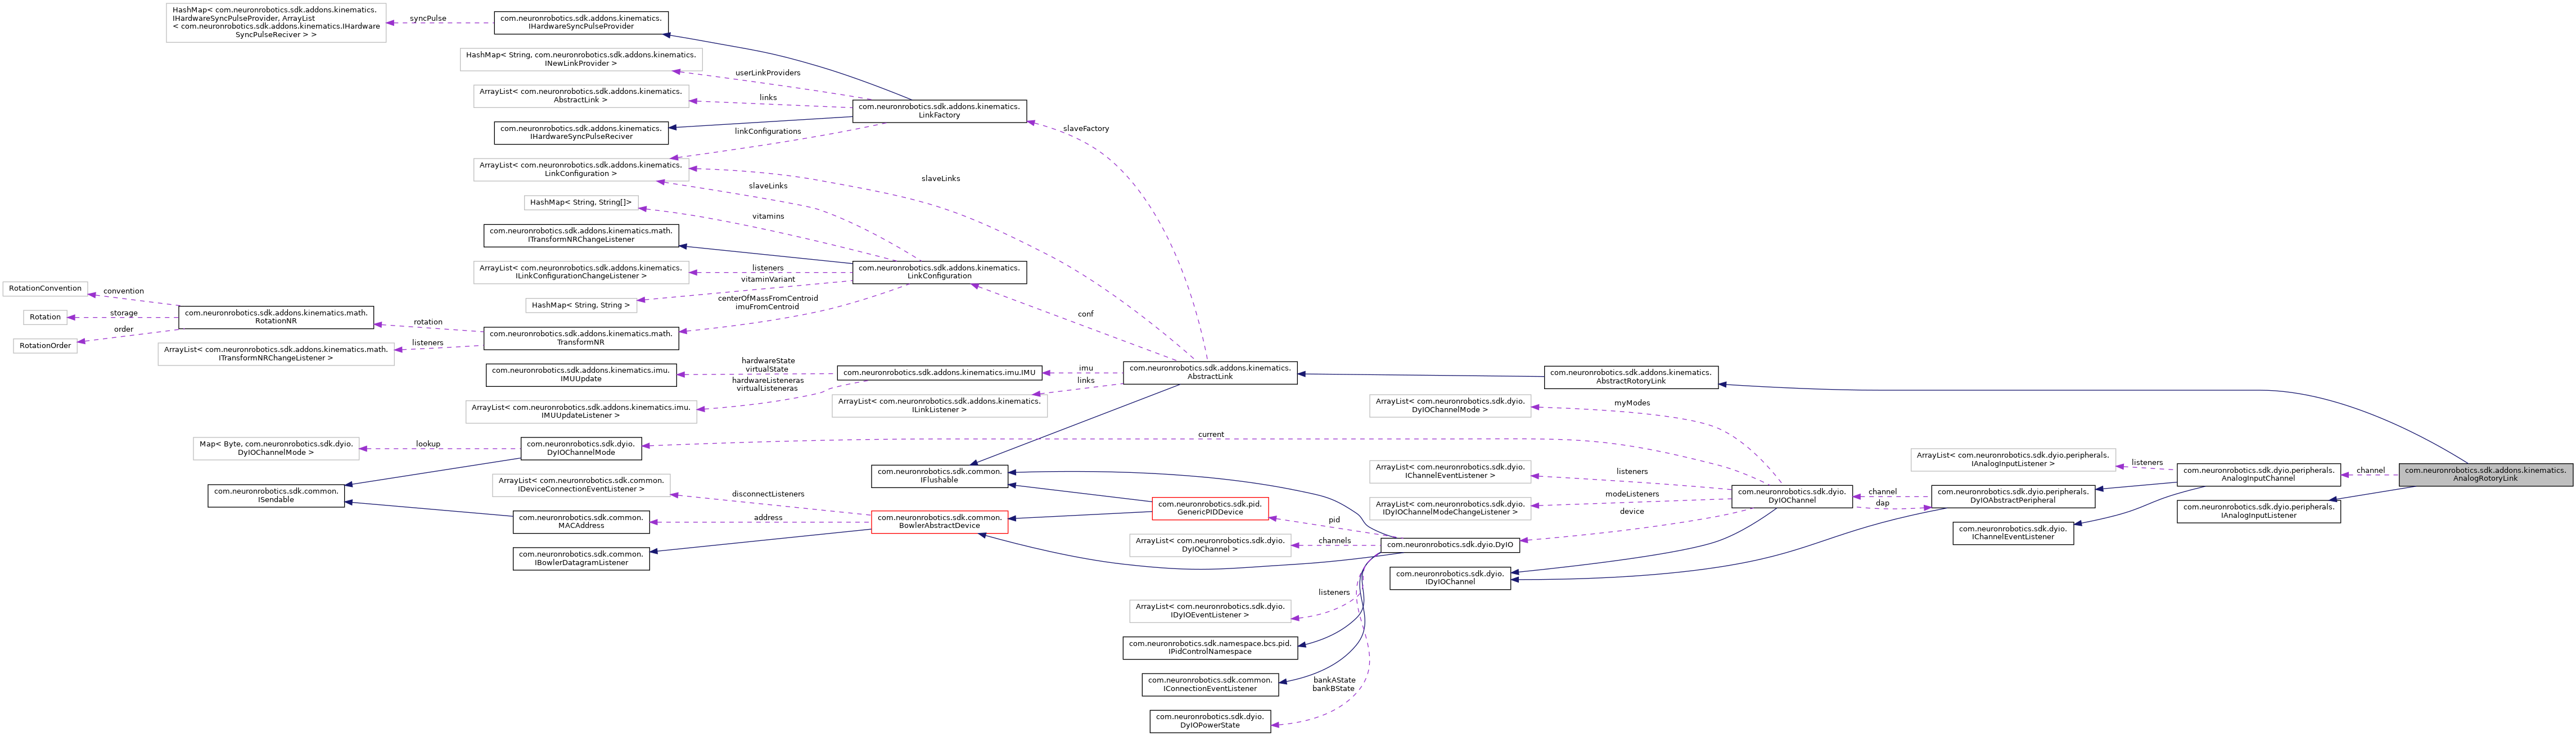Click the ArrayList IMUUpdateListener node
This screenshot has height=736, width=2576.
point(581,412)
